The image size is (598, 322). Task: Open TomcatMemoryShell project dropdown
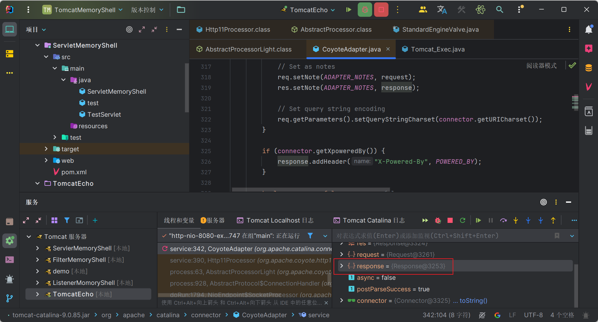(83, 10)
